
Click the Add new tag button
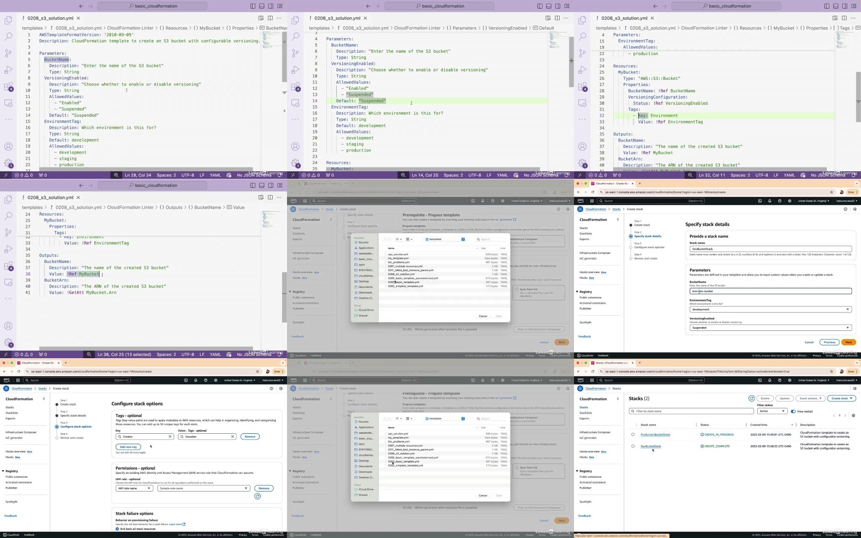point(128,447)
